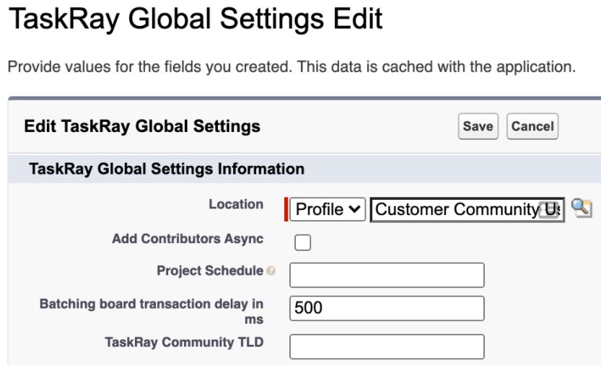Click the Location field label
The image size is (601, 365).
pos(236,204)
